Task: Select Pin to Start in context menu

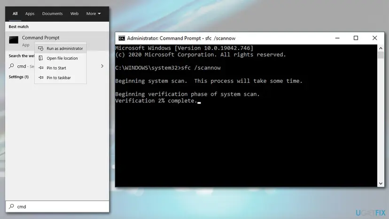Action: click(61, 68)
